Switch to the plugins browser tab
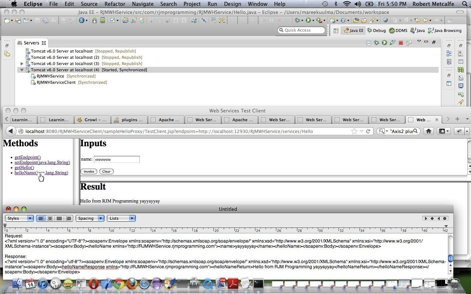The image size is (471, 294). point(129,120)
